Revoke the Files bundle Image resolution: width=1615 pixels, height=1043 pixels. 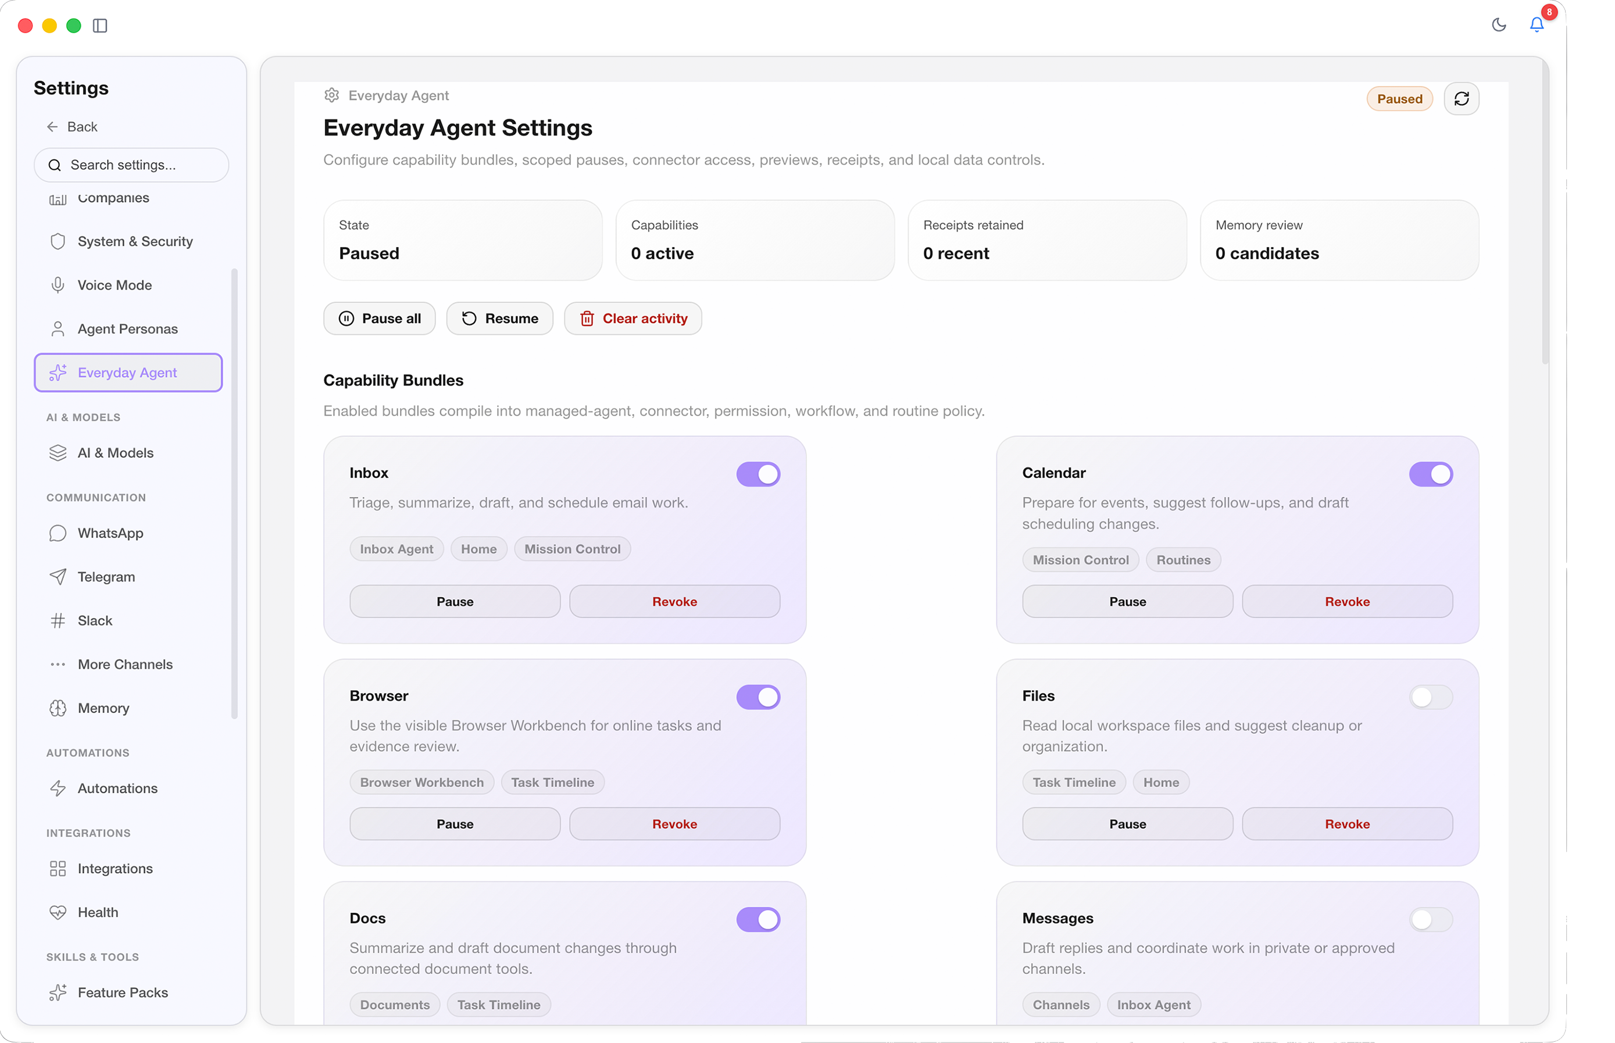point(1347,824)
